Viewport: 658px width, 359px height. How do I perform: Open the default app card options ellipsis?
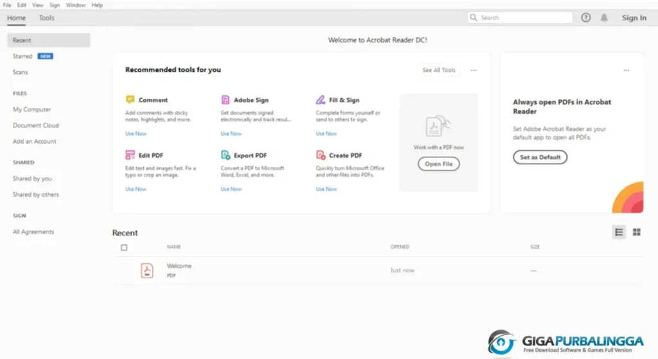(x=627, y=71)
